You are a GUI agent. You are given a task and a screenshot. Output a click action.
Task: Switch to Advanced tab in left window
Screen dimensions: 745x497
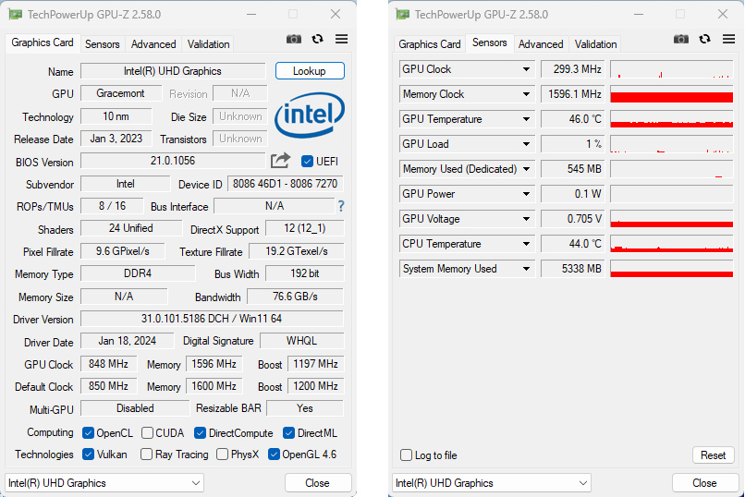(153, 44)
